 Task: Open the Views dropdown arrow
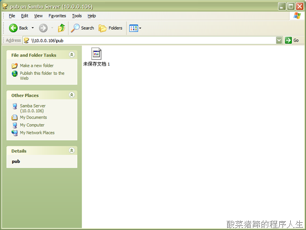[x=140, y=28]
